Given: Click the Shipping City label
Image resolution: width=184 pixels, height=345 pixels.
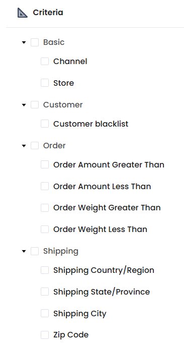Looking at the screenshot, I should coord(80,314).
